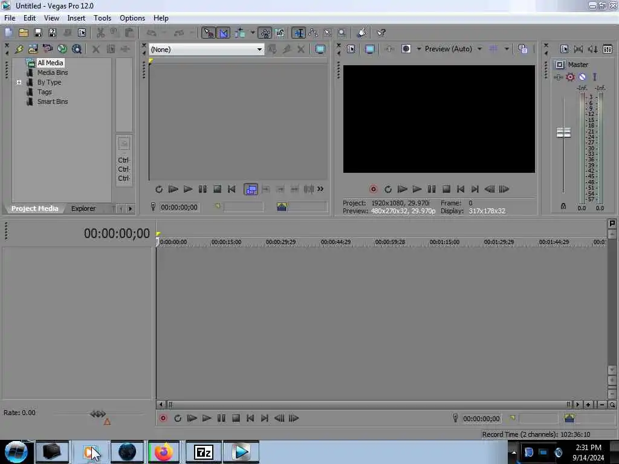Toggle Ignore Event Grouping button
The image size is (619, 464).
[x=280, y=33]
